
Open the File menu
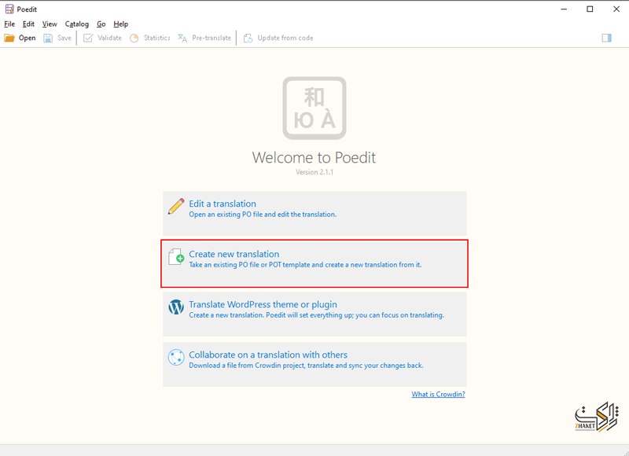click(x=9, y=24)
